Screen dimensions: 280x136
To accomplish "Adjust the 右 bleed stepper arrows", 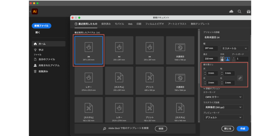I will pos(222,83).
